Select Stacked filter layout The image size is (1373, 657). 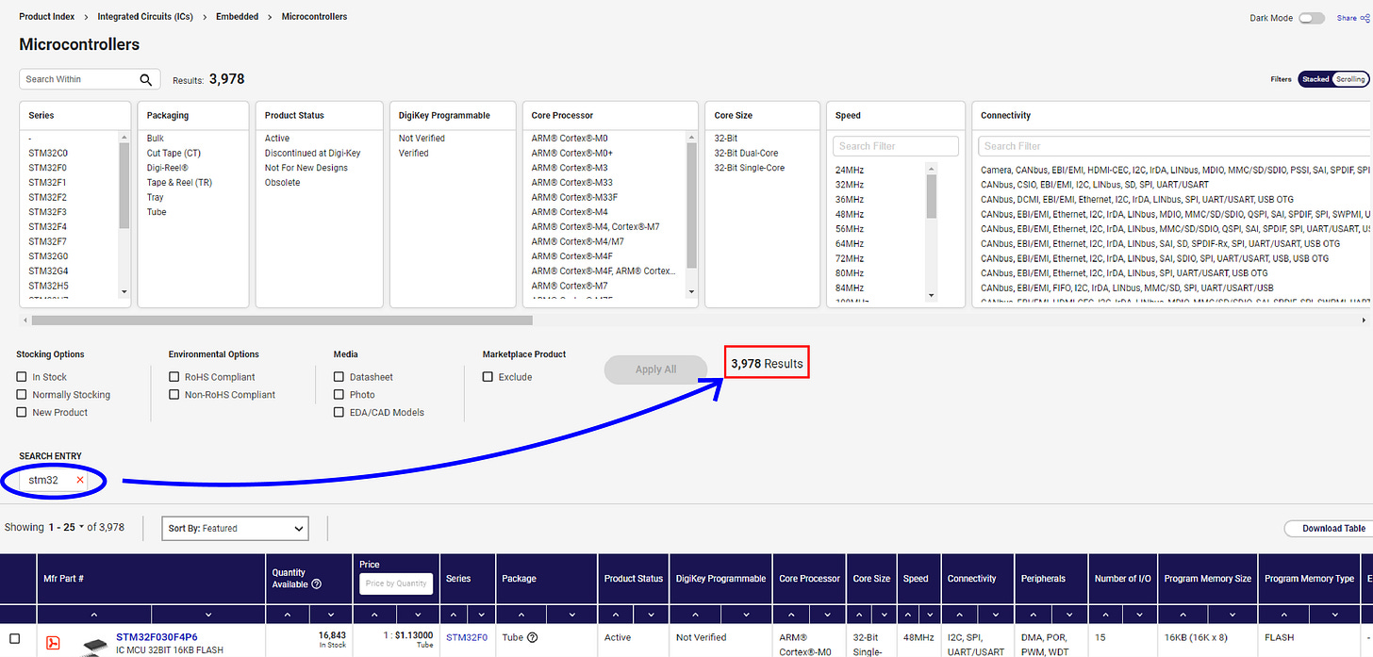[1315, 79]
